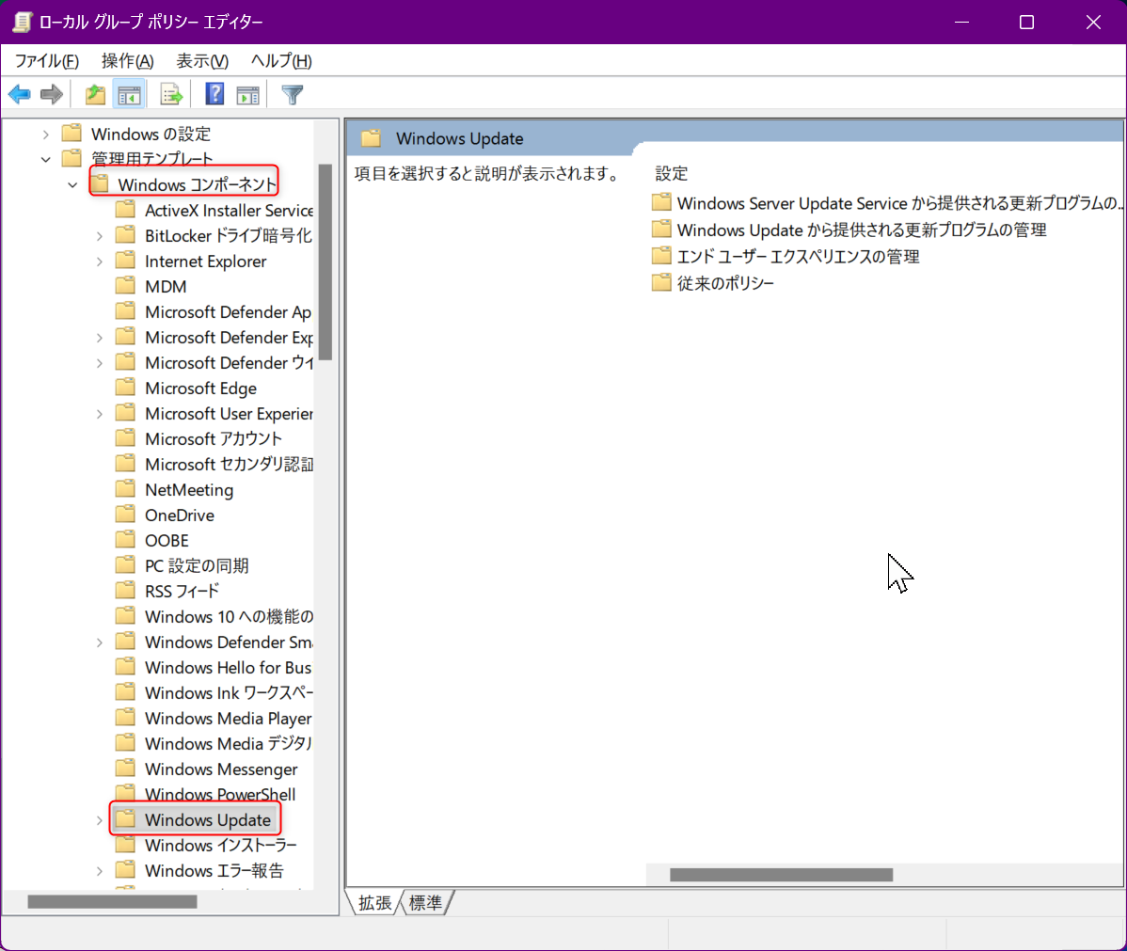Screen dimensions: 1127x951
Task: Toggle the Show/Hide console tree icon
Action: [130, 94]
